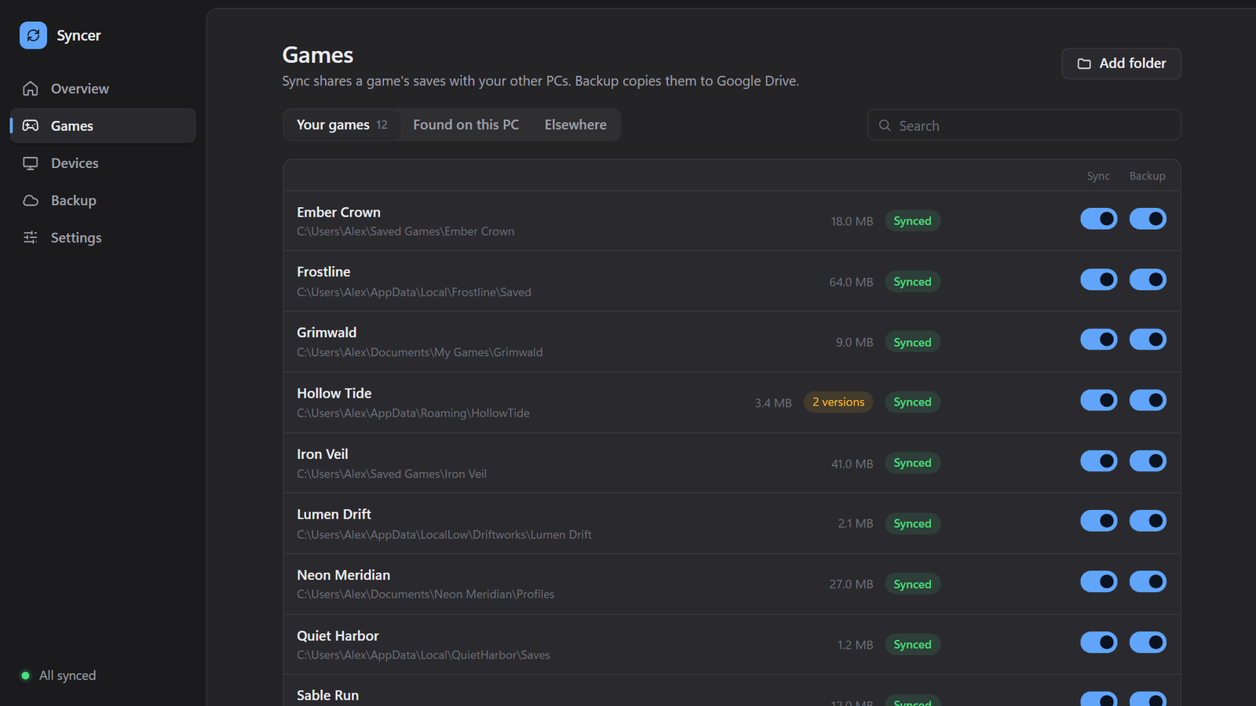Open Backup page from sidebar
Image resolution: width=1256 pixels, height=706 pixels.
[x=104, y=200]
